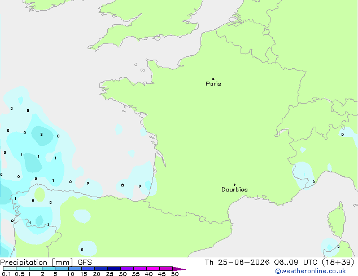Screen dimensions: 358x276
Task: Click the '0.1' legend scale label
Action: coord(6,274)
